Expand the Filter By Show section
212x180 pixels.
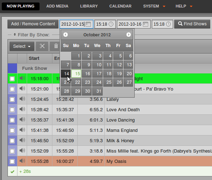point(32,35)
